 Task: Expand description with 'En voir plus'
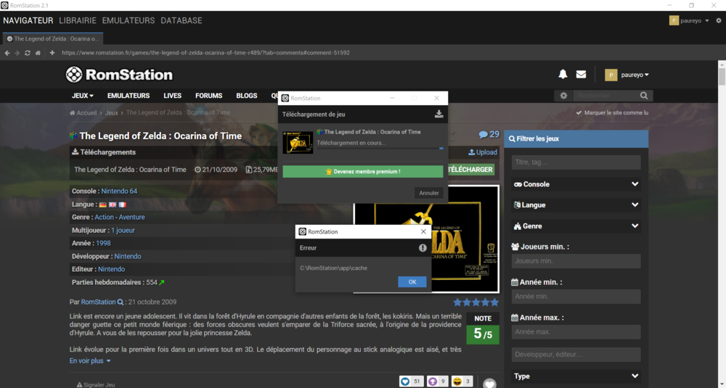point(90,361)
